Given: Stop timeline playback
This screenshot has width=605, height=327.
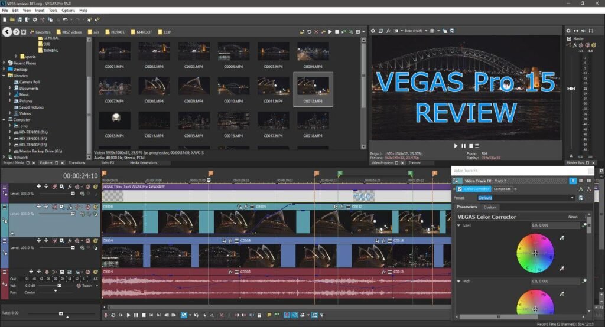Looking at the screenshot, I should [144, 315].
